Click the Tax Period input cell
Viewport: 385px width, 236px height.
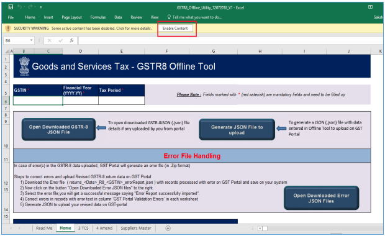(x=121, y=101)
